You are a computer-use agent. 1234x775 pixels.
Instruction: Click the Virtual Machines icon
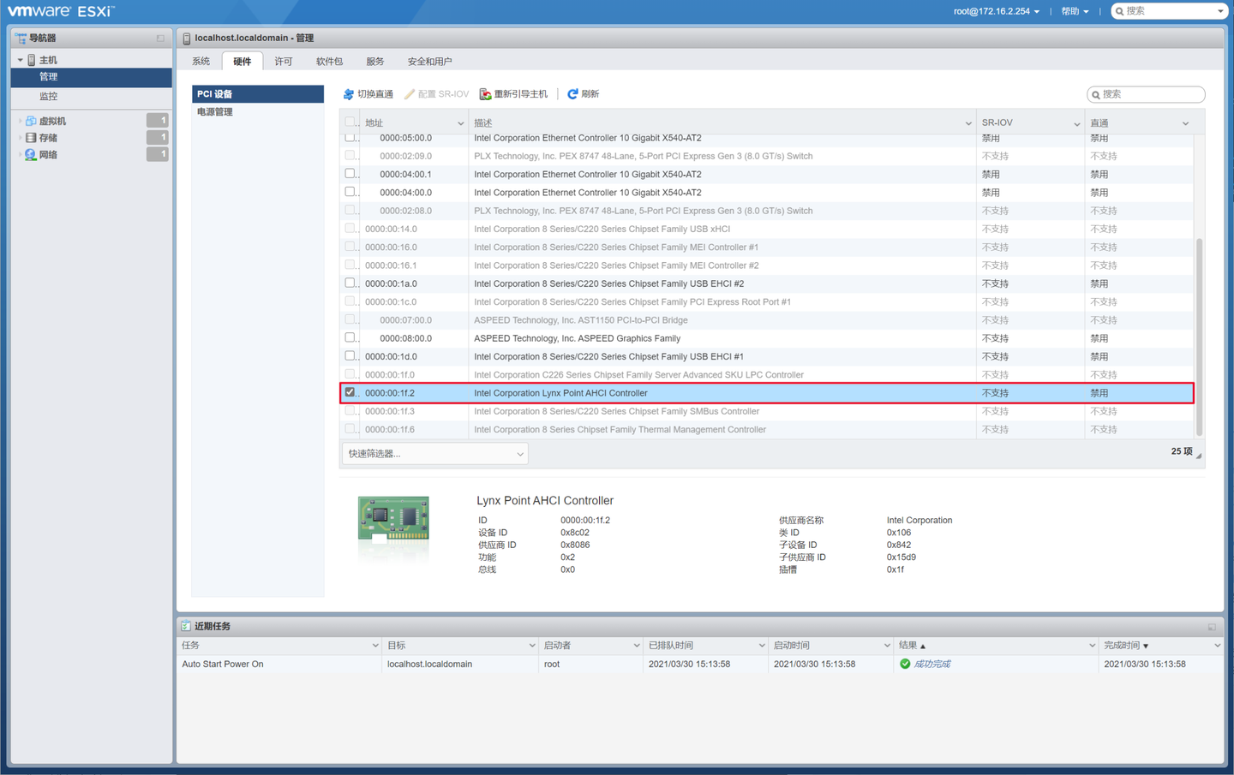31,121
